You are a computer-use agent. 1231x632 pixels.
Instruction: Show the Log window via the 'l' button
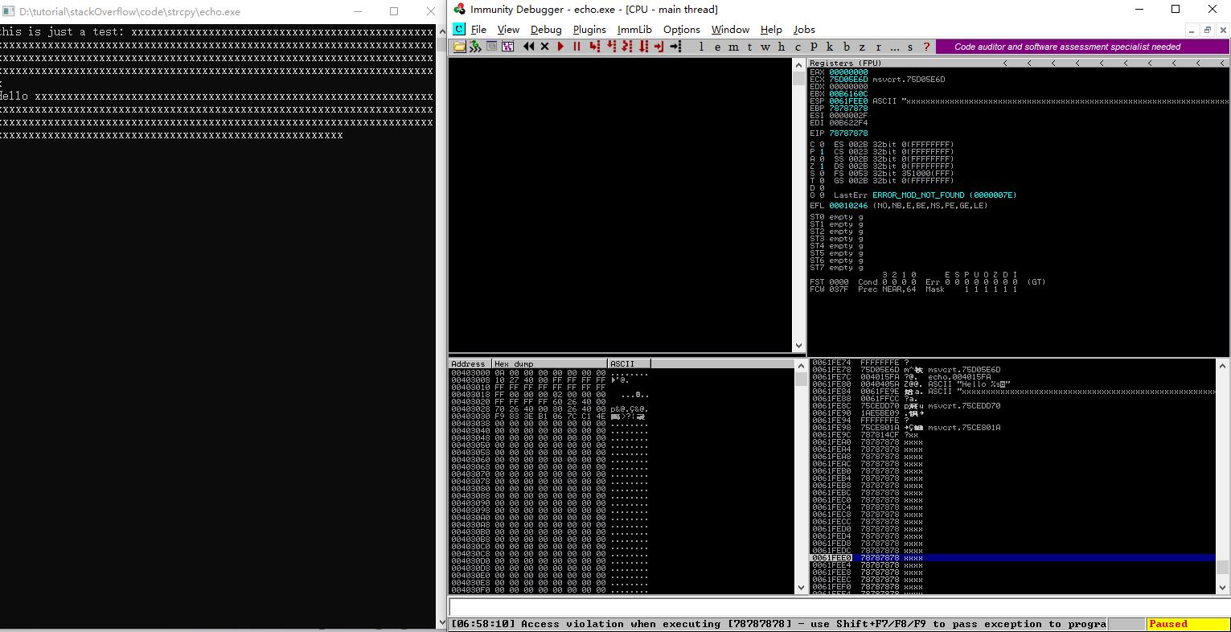701,47
